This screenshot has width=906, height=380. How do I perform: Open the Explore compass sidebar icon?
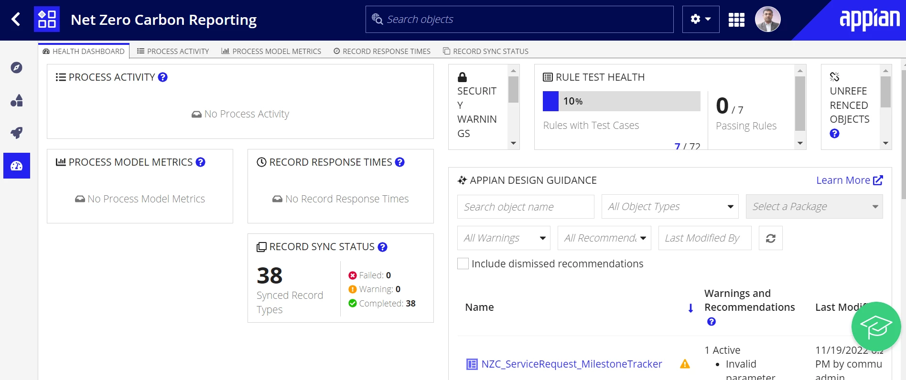[17, 68]
